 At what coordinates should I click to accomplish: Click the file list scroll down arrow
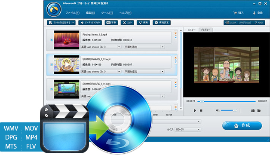click(181, 109)
